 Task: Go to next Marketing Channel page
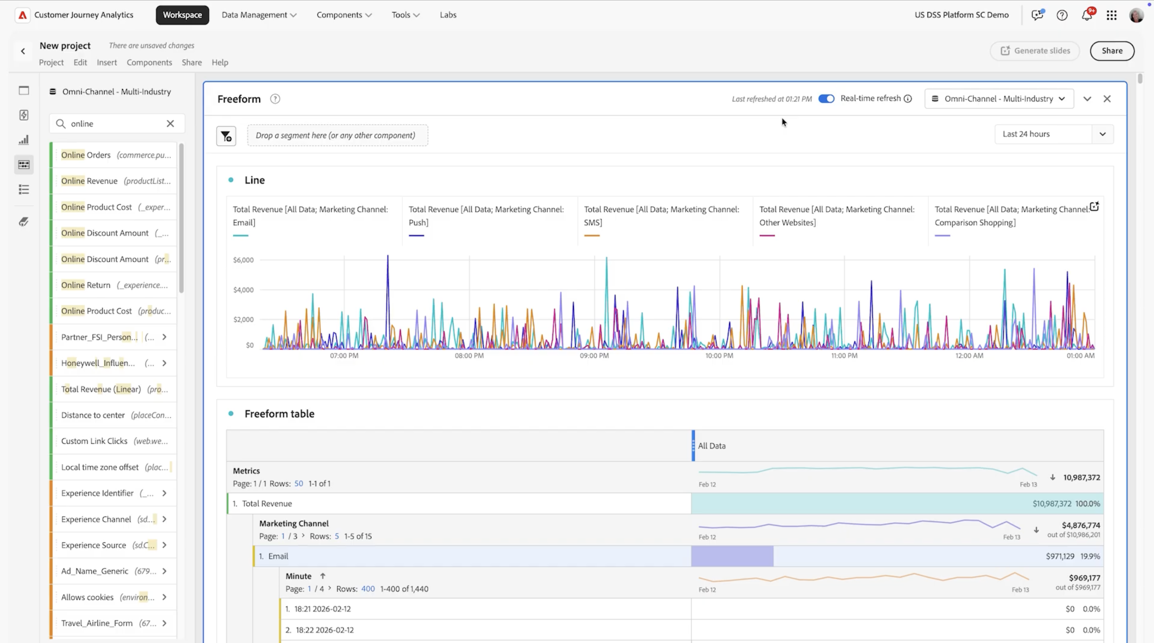tap(303, 536)
